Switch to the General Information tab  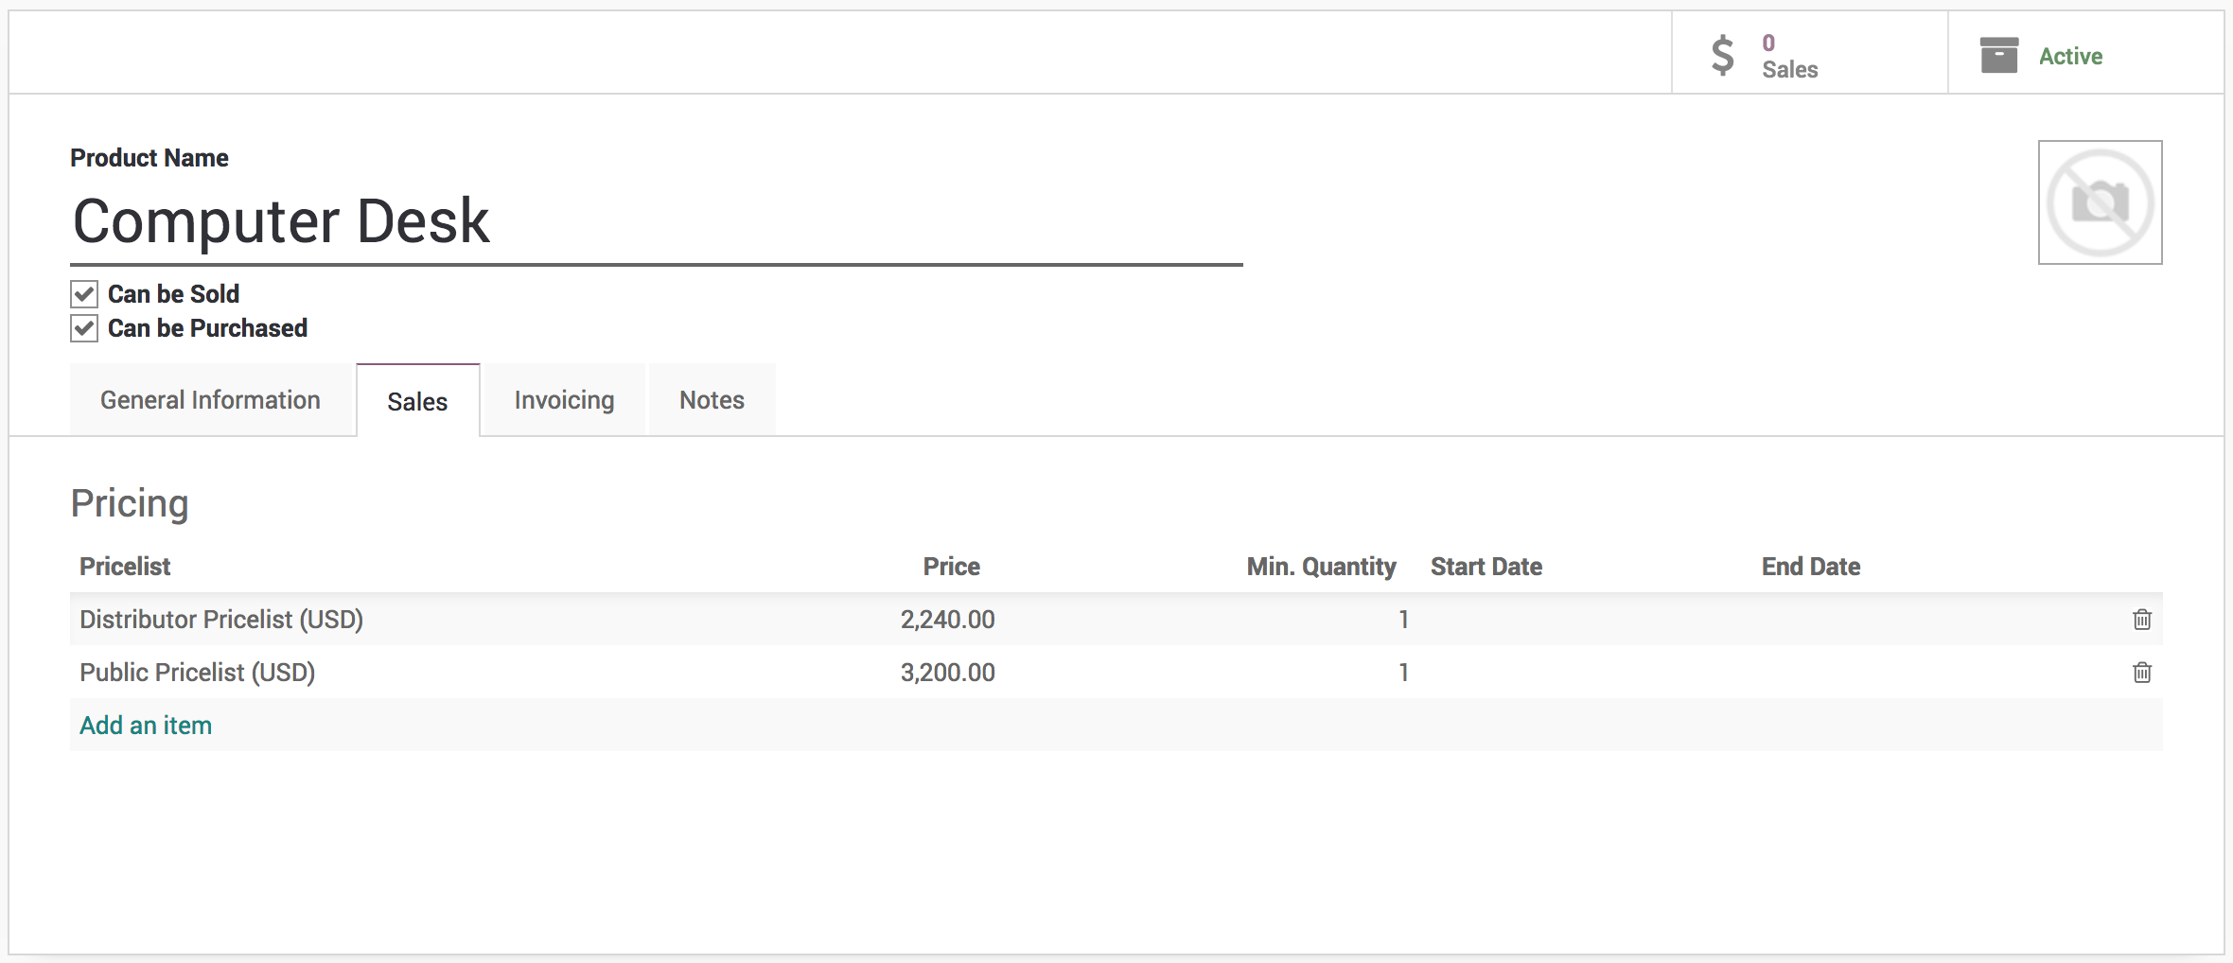[210, 400]
